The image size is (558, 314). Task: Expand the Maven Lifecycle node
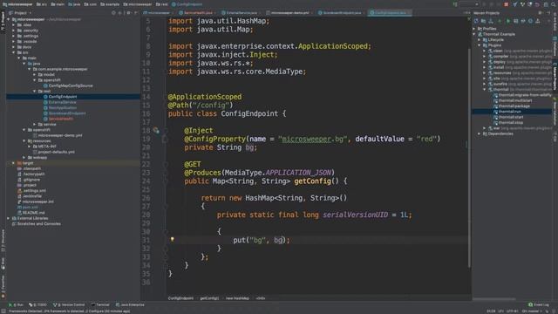[x=480, y=39]
